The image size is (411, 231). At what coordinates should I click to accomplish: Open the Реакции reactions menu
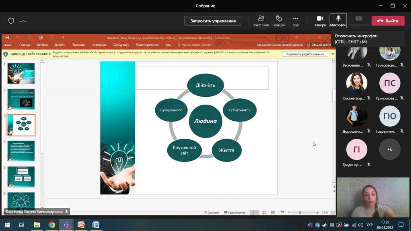(279, 21)
